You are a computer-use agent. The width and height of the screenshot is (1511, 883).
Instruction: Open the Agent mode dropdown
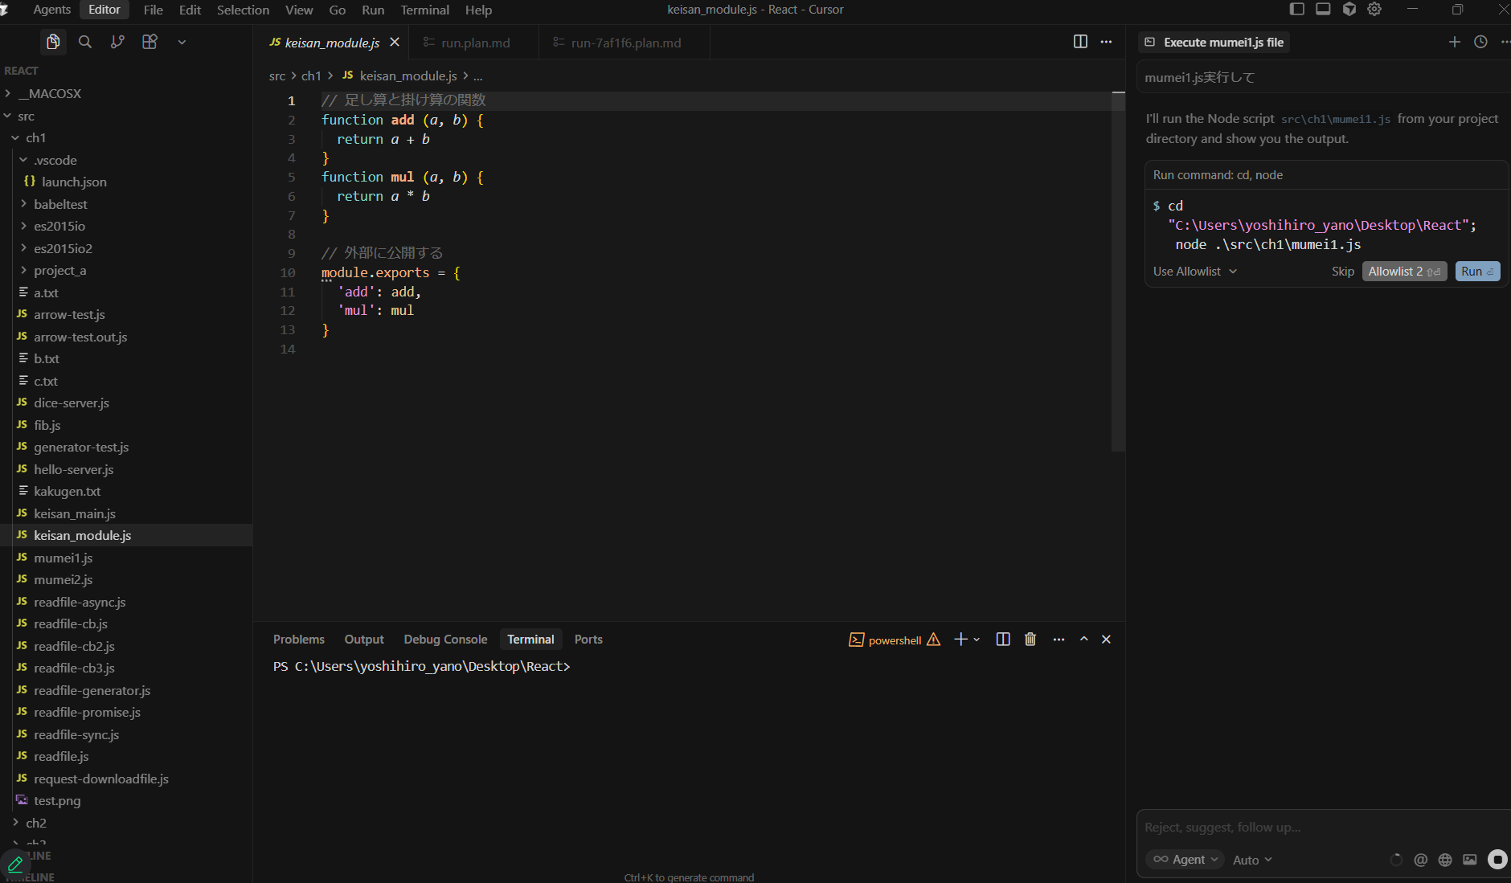1185,860
